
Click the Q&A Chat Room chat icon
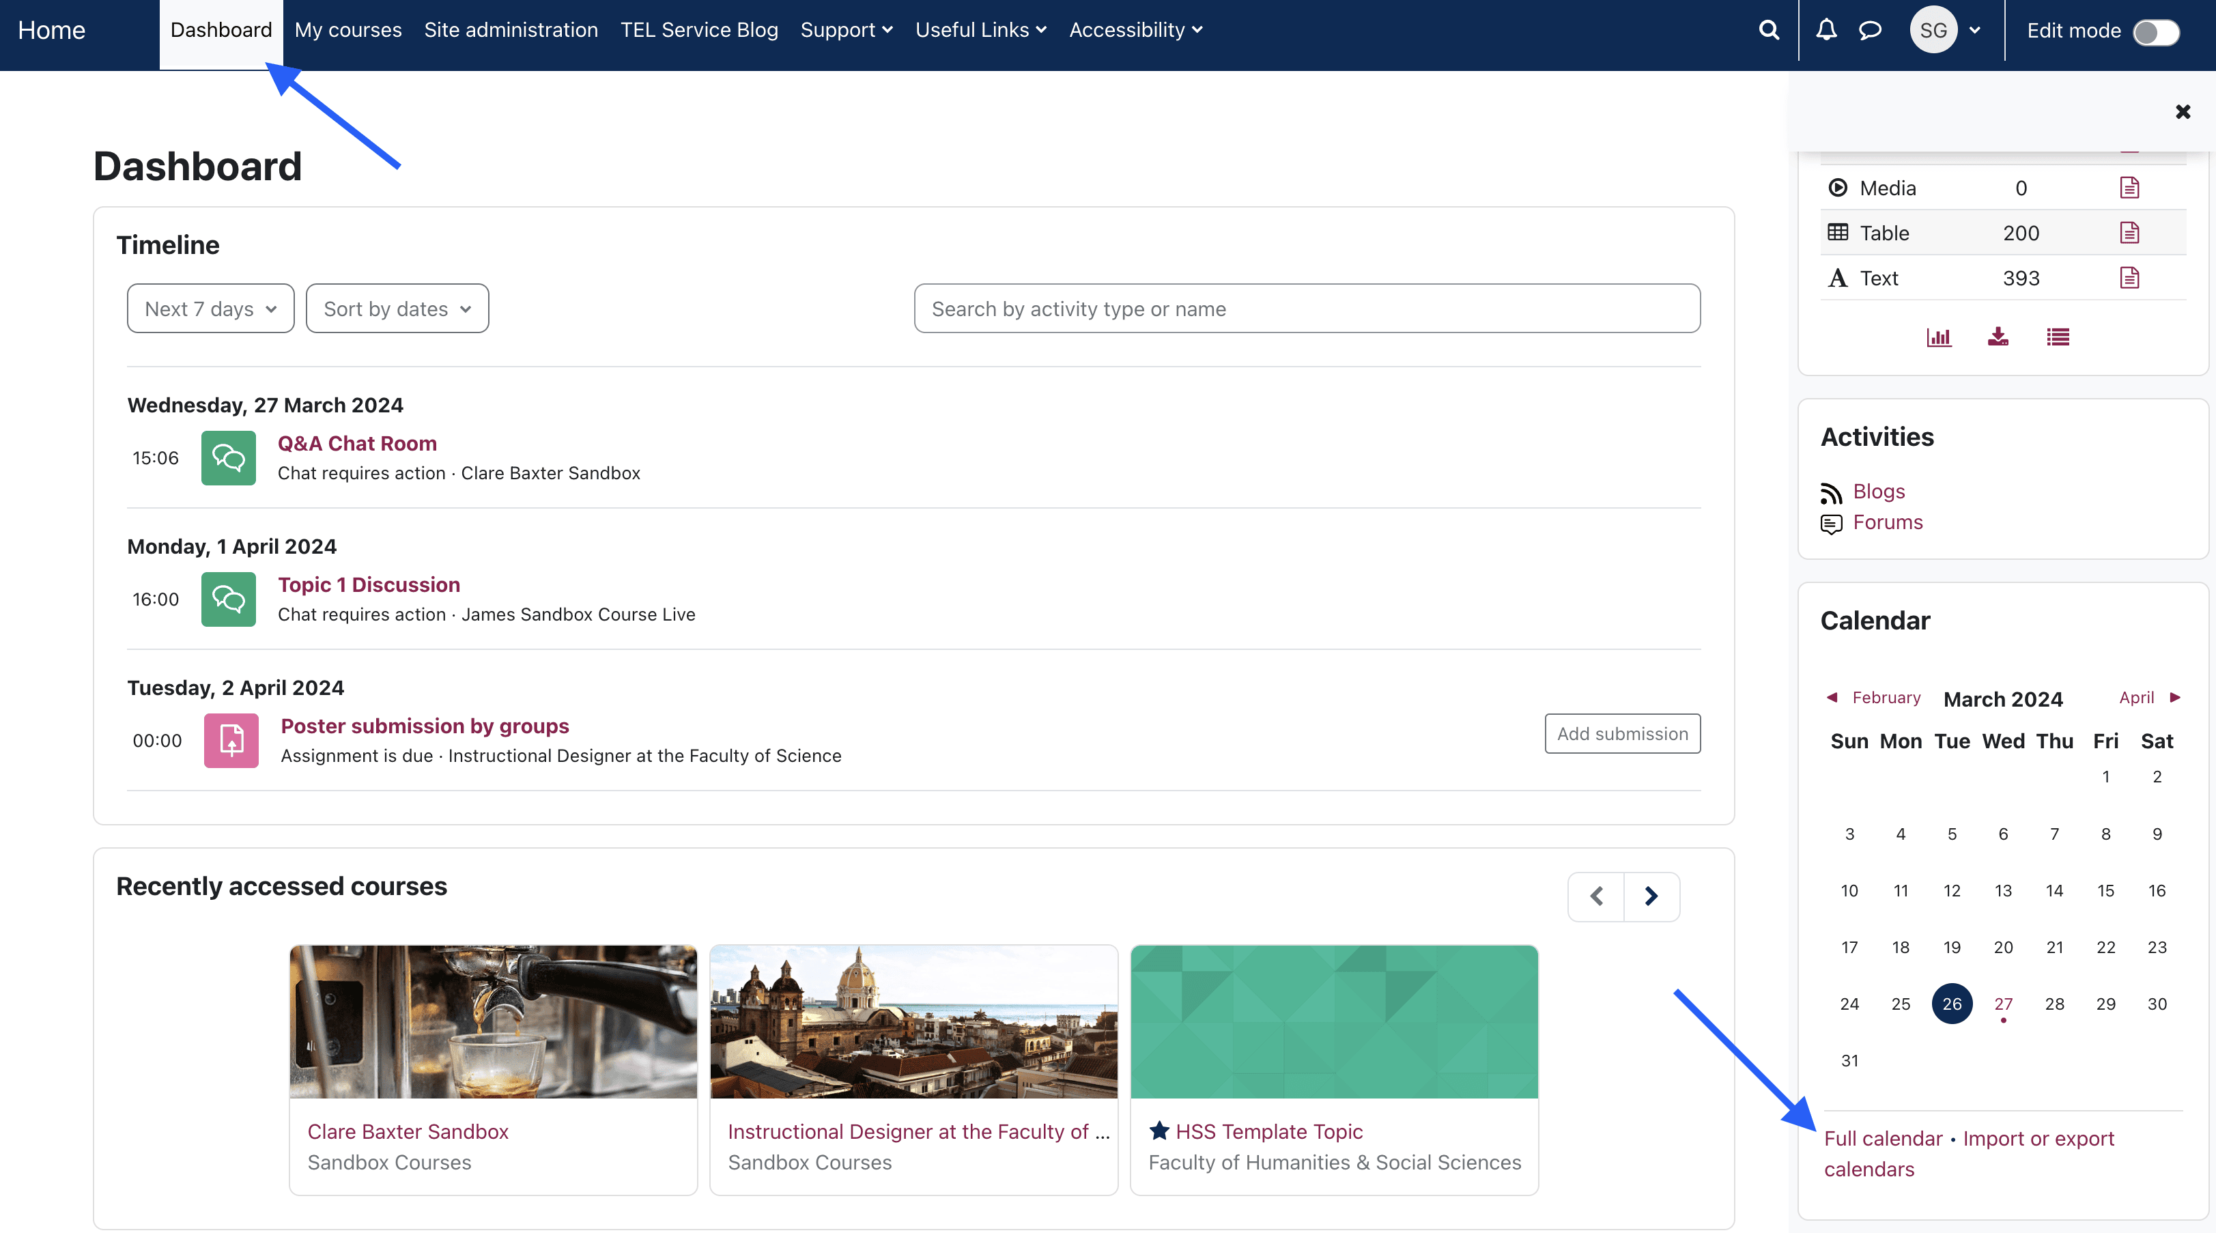(x=228, y=457)
